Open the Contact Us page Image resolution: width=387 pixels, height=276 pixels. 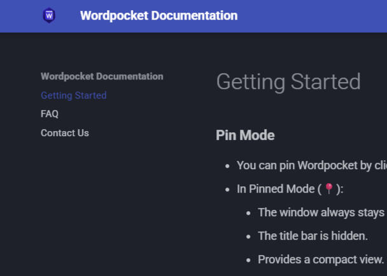coord(65,133)
